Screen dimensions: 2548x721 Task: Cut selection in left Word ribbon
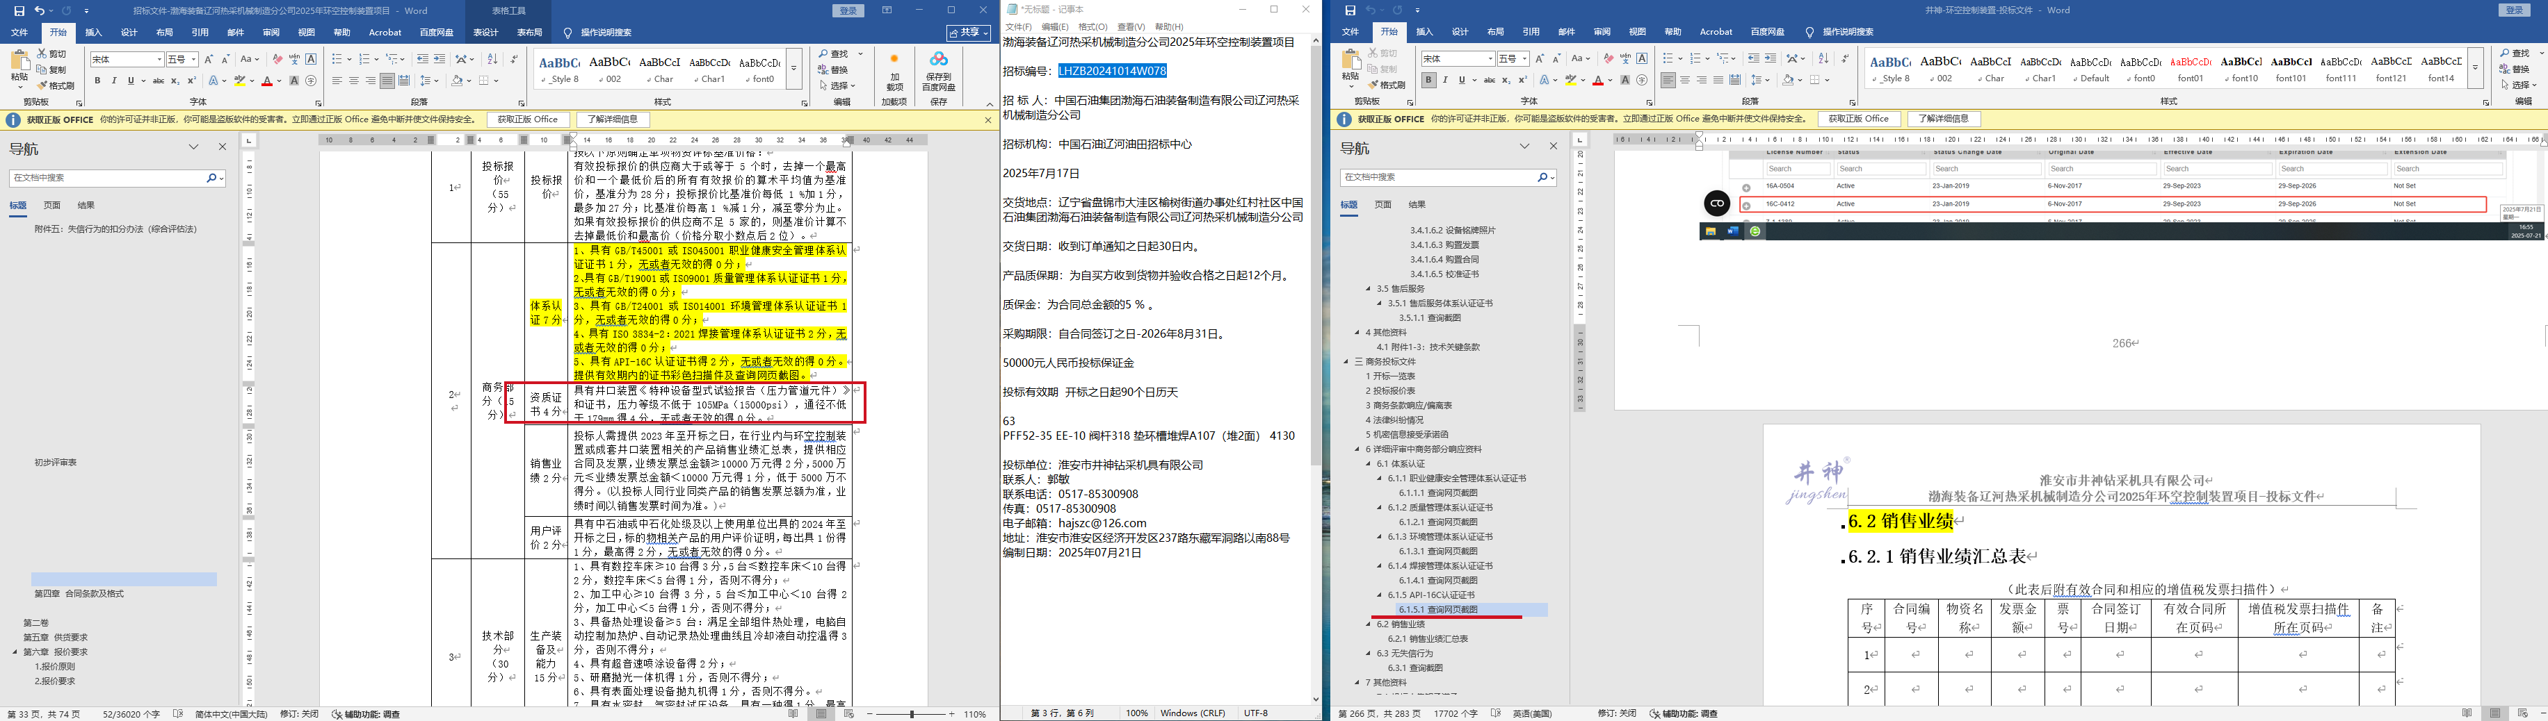(52, 53)
